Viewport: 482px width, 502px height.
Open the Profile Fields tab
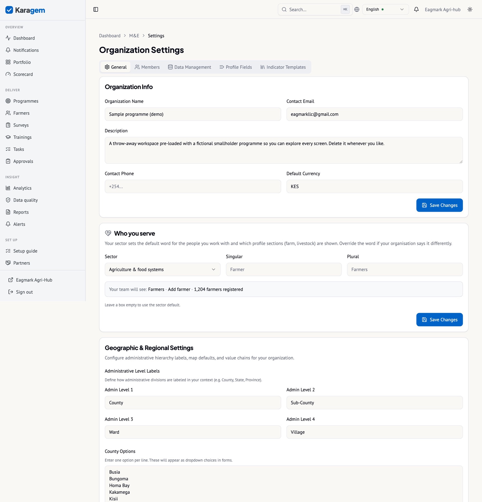click(x=236, y=67)
